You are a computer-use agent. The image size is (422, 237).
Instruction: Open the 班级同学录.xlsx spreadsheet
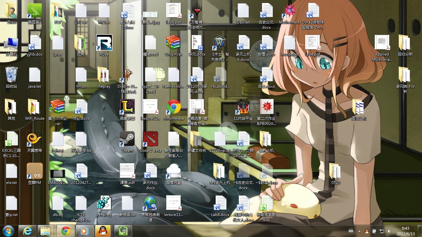point(266,203)
